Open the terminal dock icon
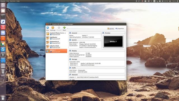This screenshot has width=179, height=101. point(3,16)
